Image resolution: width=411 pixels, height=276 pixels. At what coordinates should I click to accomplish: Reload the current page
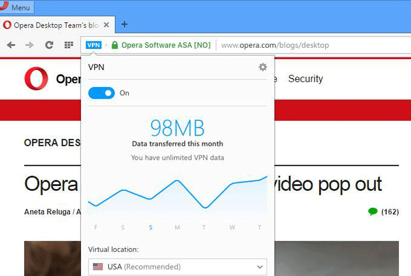point(49,45)
